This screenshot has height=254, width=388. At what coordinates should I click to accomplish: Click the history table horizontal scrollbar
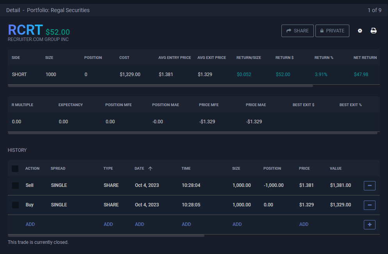[x=106, y=236]
